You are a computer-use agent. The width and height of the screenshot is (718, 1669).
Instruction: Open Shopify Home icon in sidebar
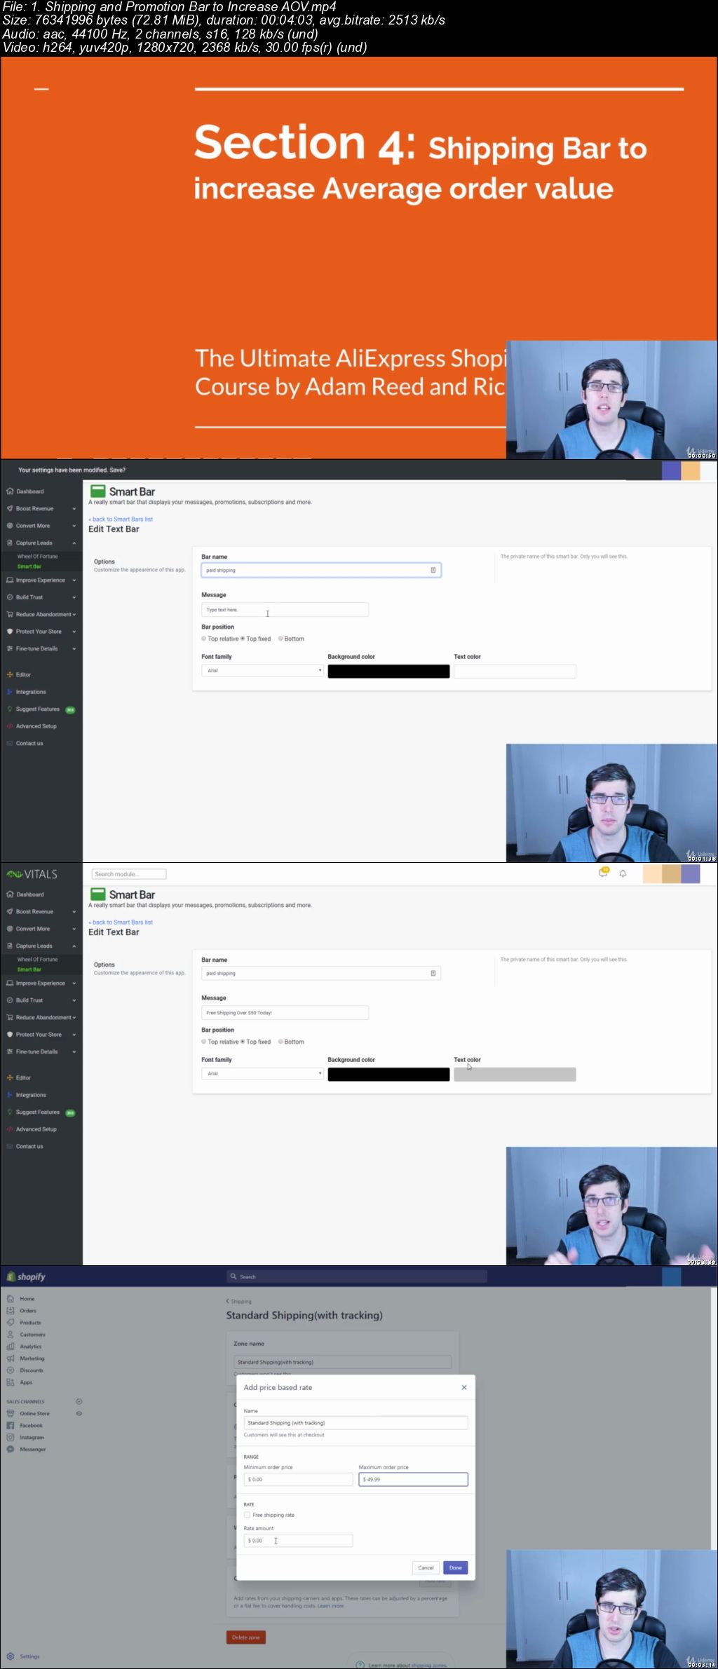pos(11,1299)
